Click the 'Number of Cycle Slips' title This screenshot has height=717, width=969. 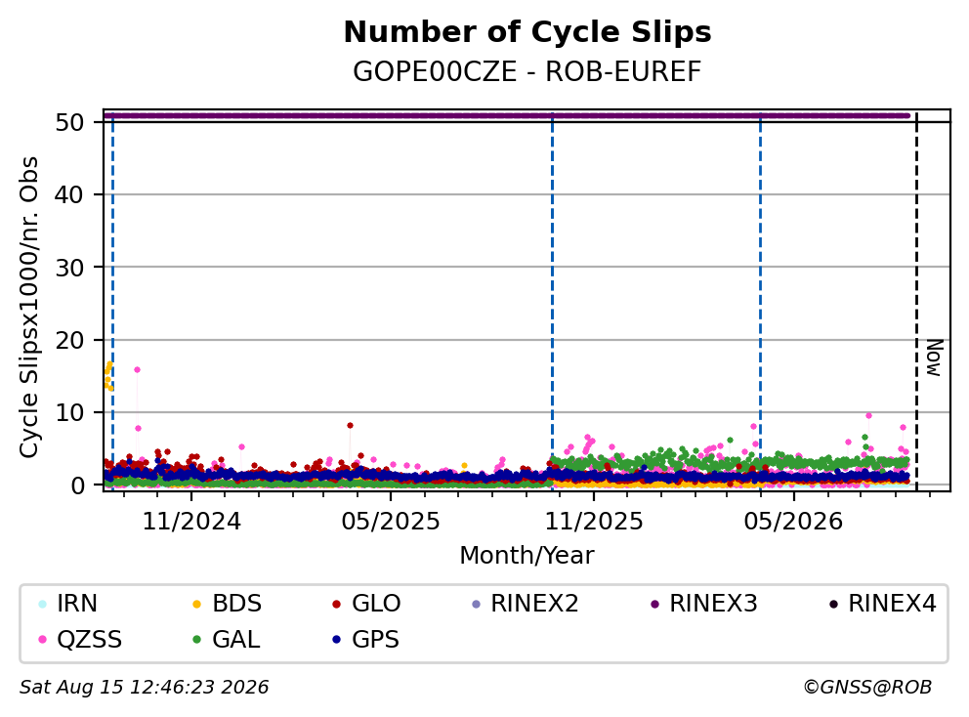pyautogui.click(x=527, y=32)
